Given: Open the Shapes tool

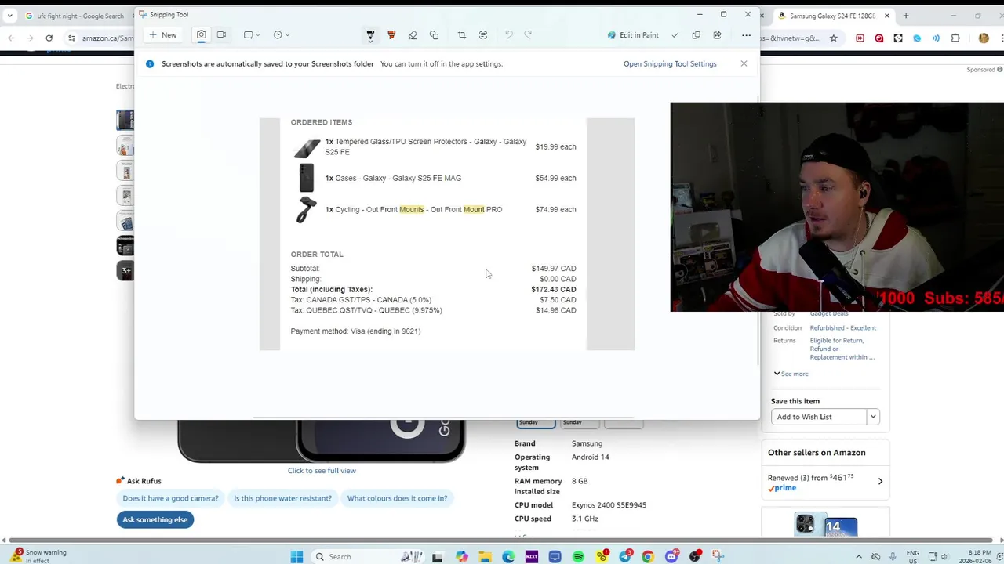Looking at the screenshot, I should pyautogui.click(x=434, y=35).
